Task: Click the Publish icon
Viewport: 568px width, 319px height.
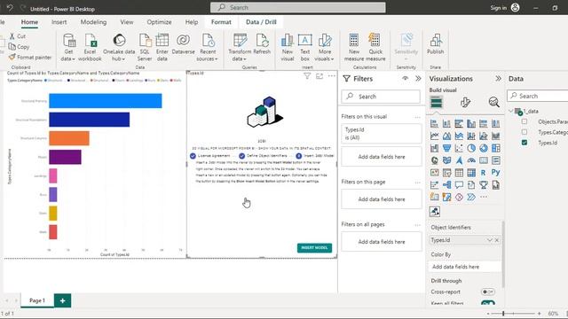Action: pyautogui.click(x=436, y=41)
